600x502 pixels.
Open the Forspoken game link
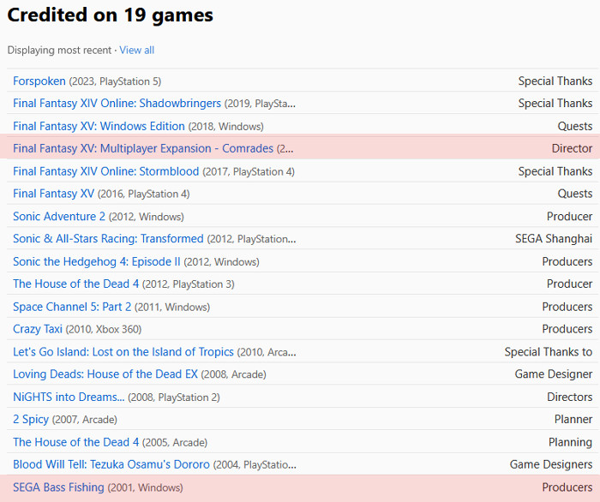pos(39,81)
